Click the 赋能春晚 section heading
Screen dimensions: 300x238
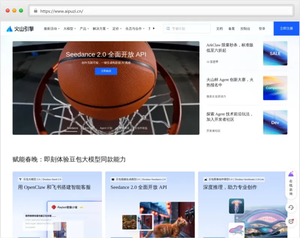click(69, 159)
